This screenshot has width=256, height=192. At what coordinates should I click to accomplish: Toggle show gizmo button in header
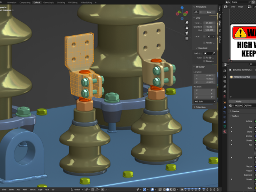[145, 189]
